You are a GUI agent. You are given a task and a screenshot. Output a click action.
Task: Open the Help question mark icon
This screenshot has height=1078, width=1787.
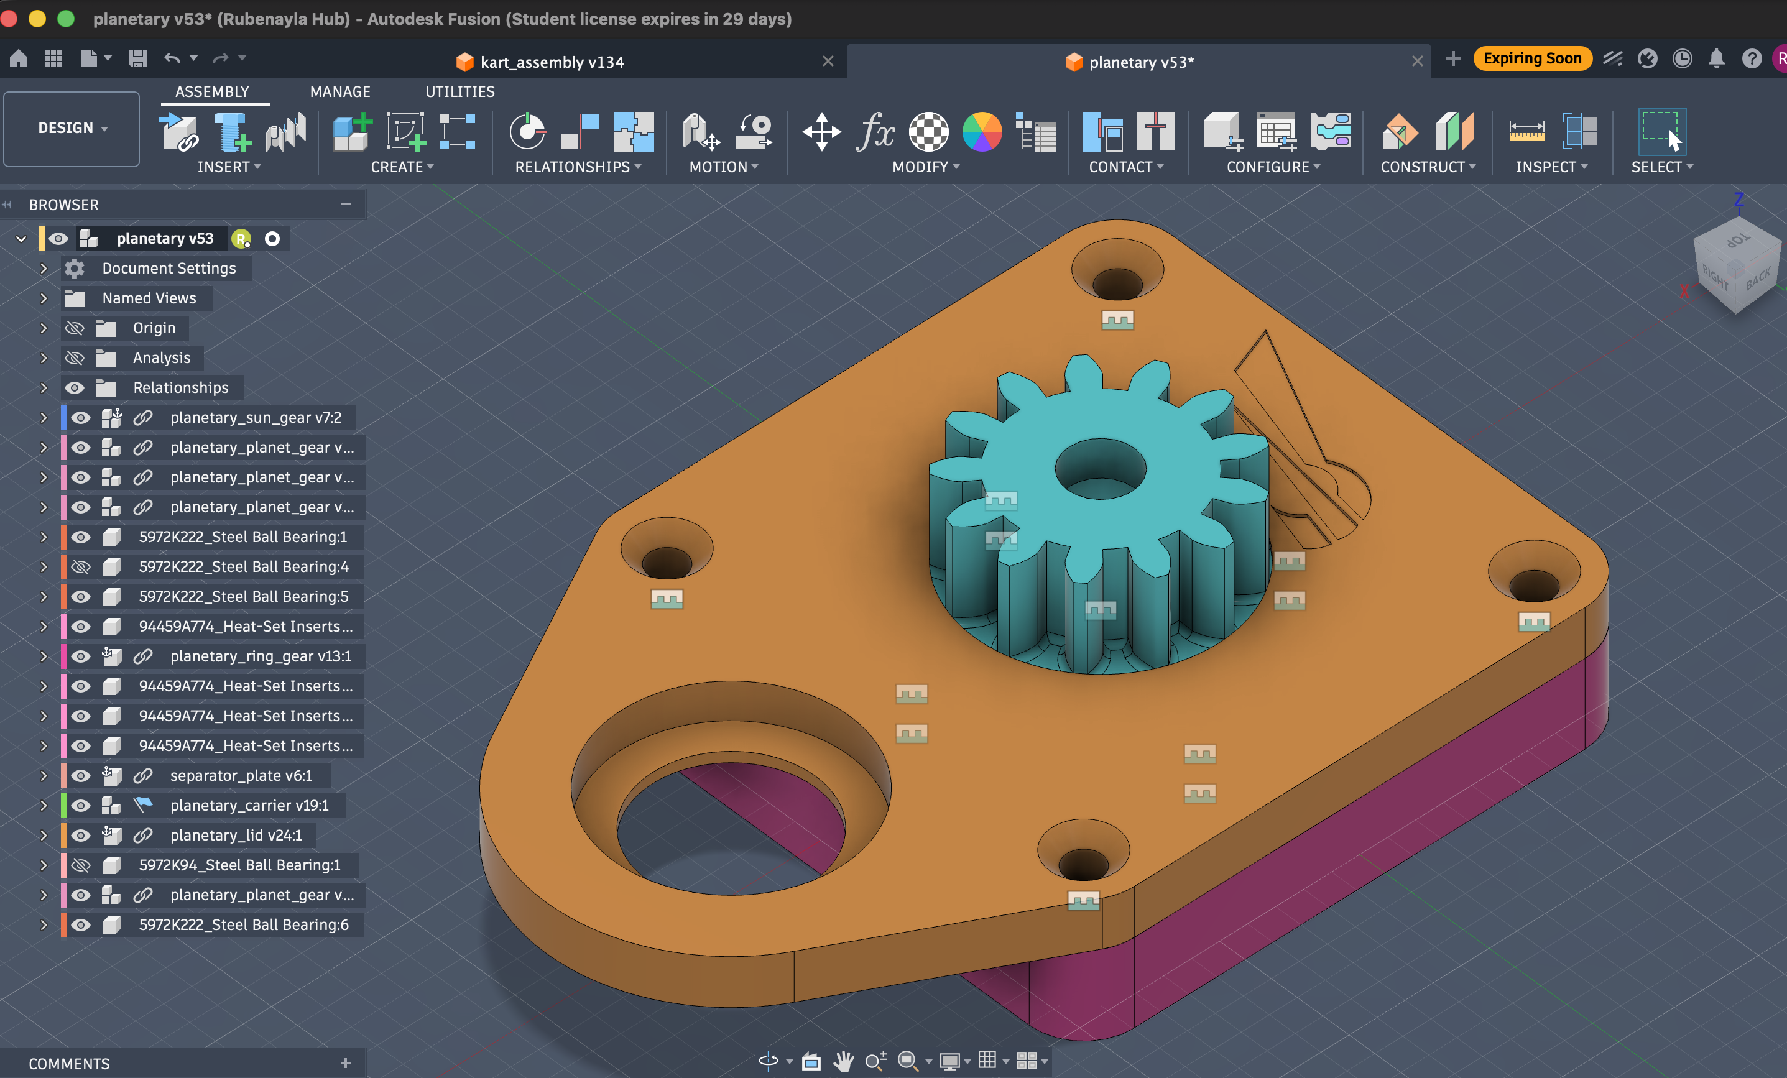pos(1752,58)
